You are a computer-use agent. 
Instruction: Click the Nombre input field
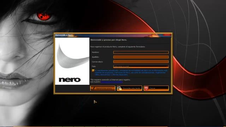(x=141, y=52)
